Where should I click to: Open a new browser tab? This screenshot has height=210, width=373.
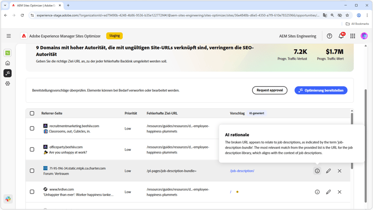(x=68, y=5)
